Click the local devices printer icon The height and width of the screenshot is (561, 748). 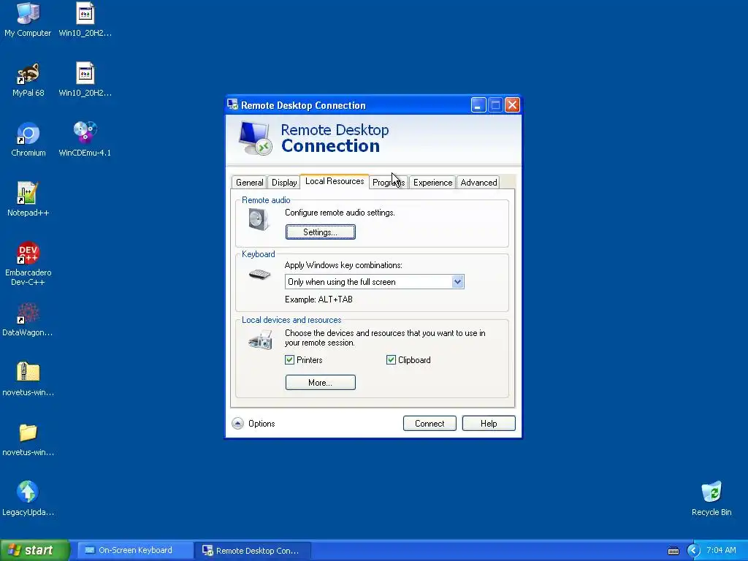point(260,340)
